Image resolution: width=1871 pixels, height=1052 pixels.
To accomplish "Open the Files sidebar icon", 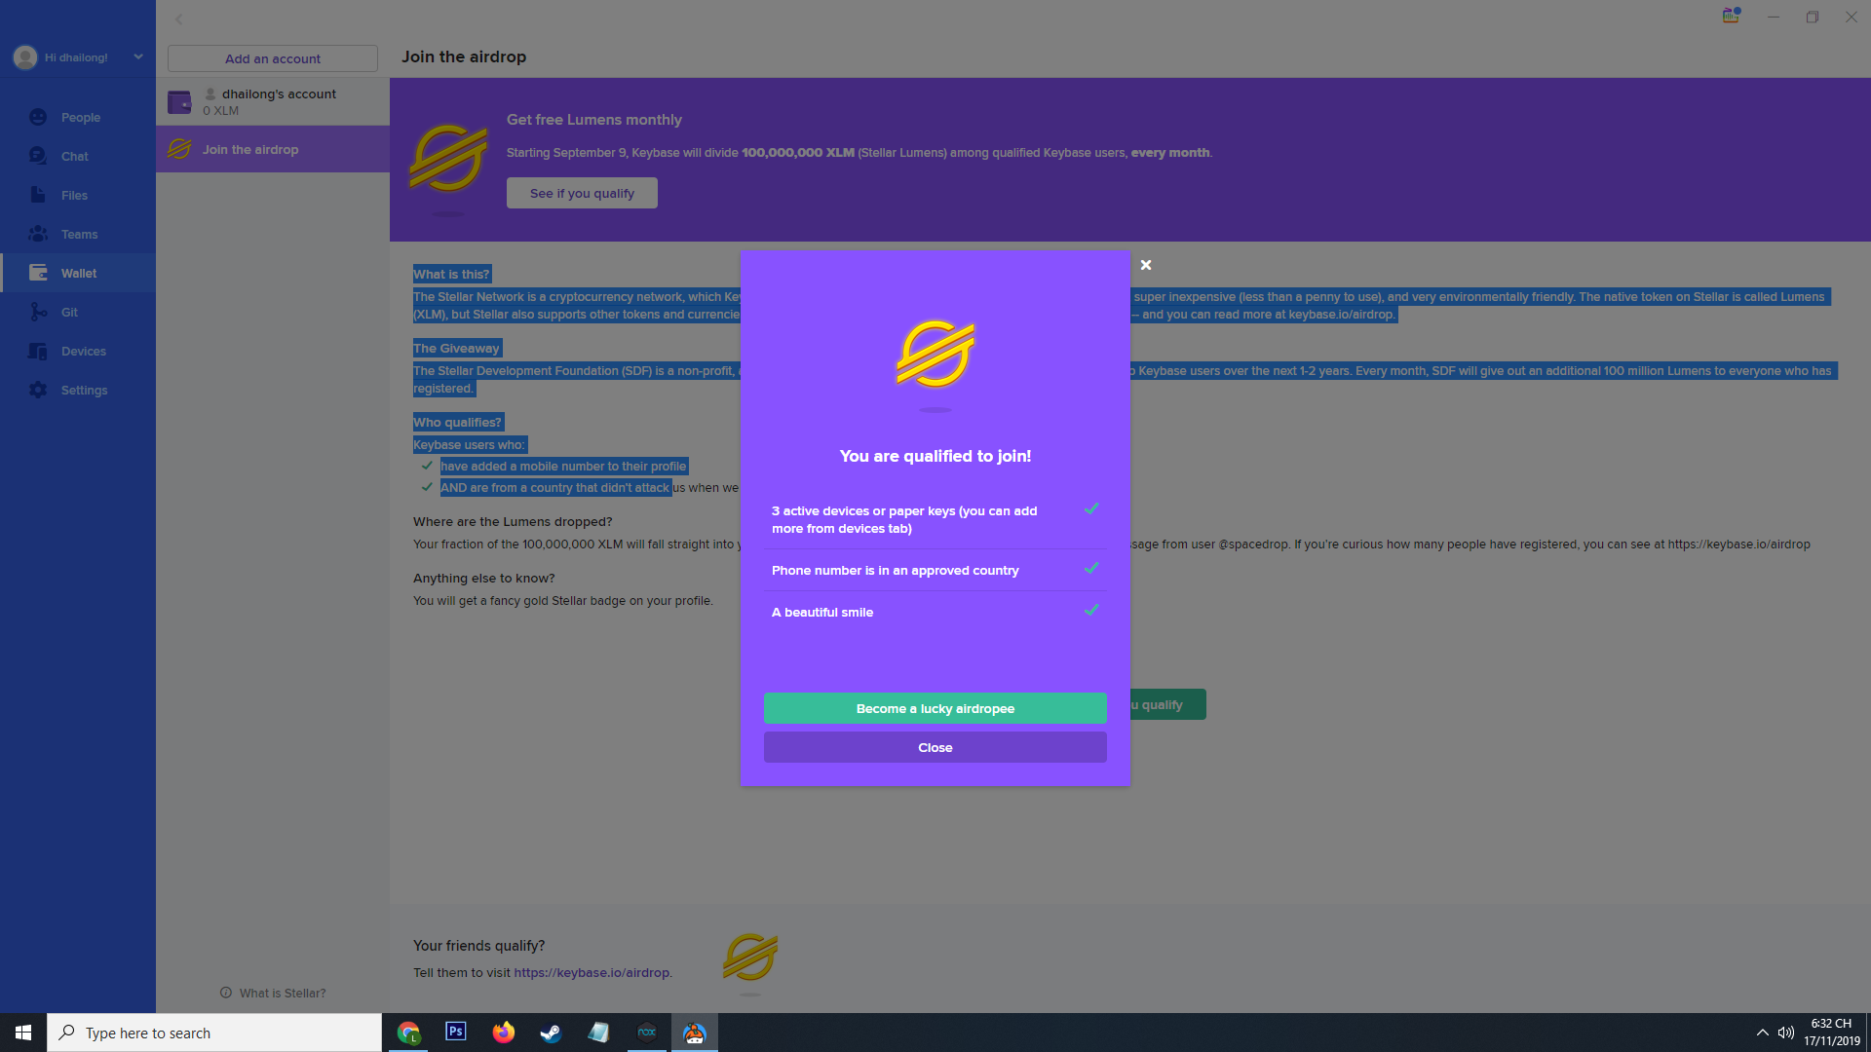I will coord(38,195).
